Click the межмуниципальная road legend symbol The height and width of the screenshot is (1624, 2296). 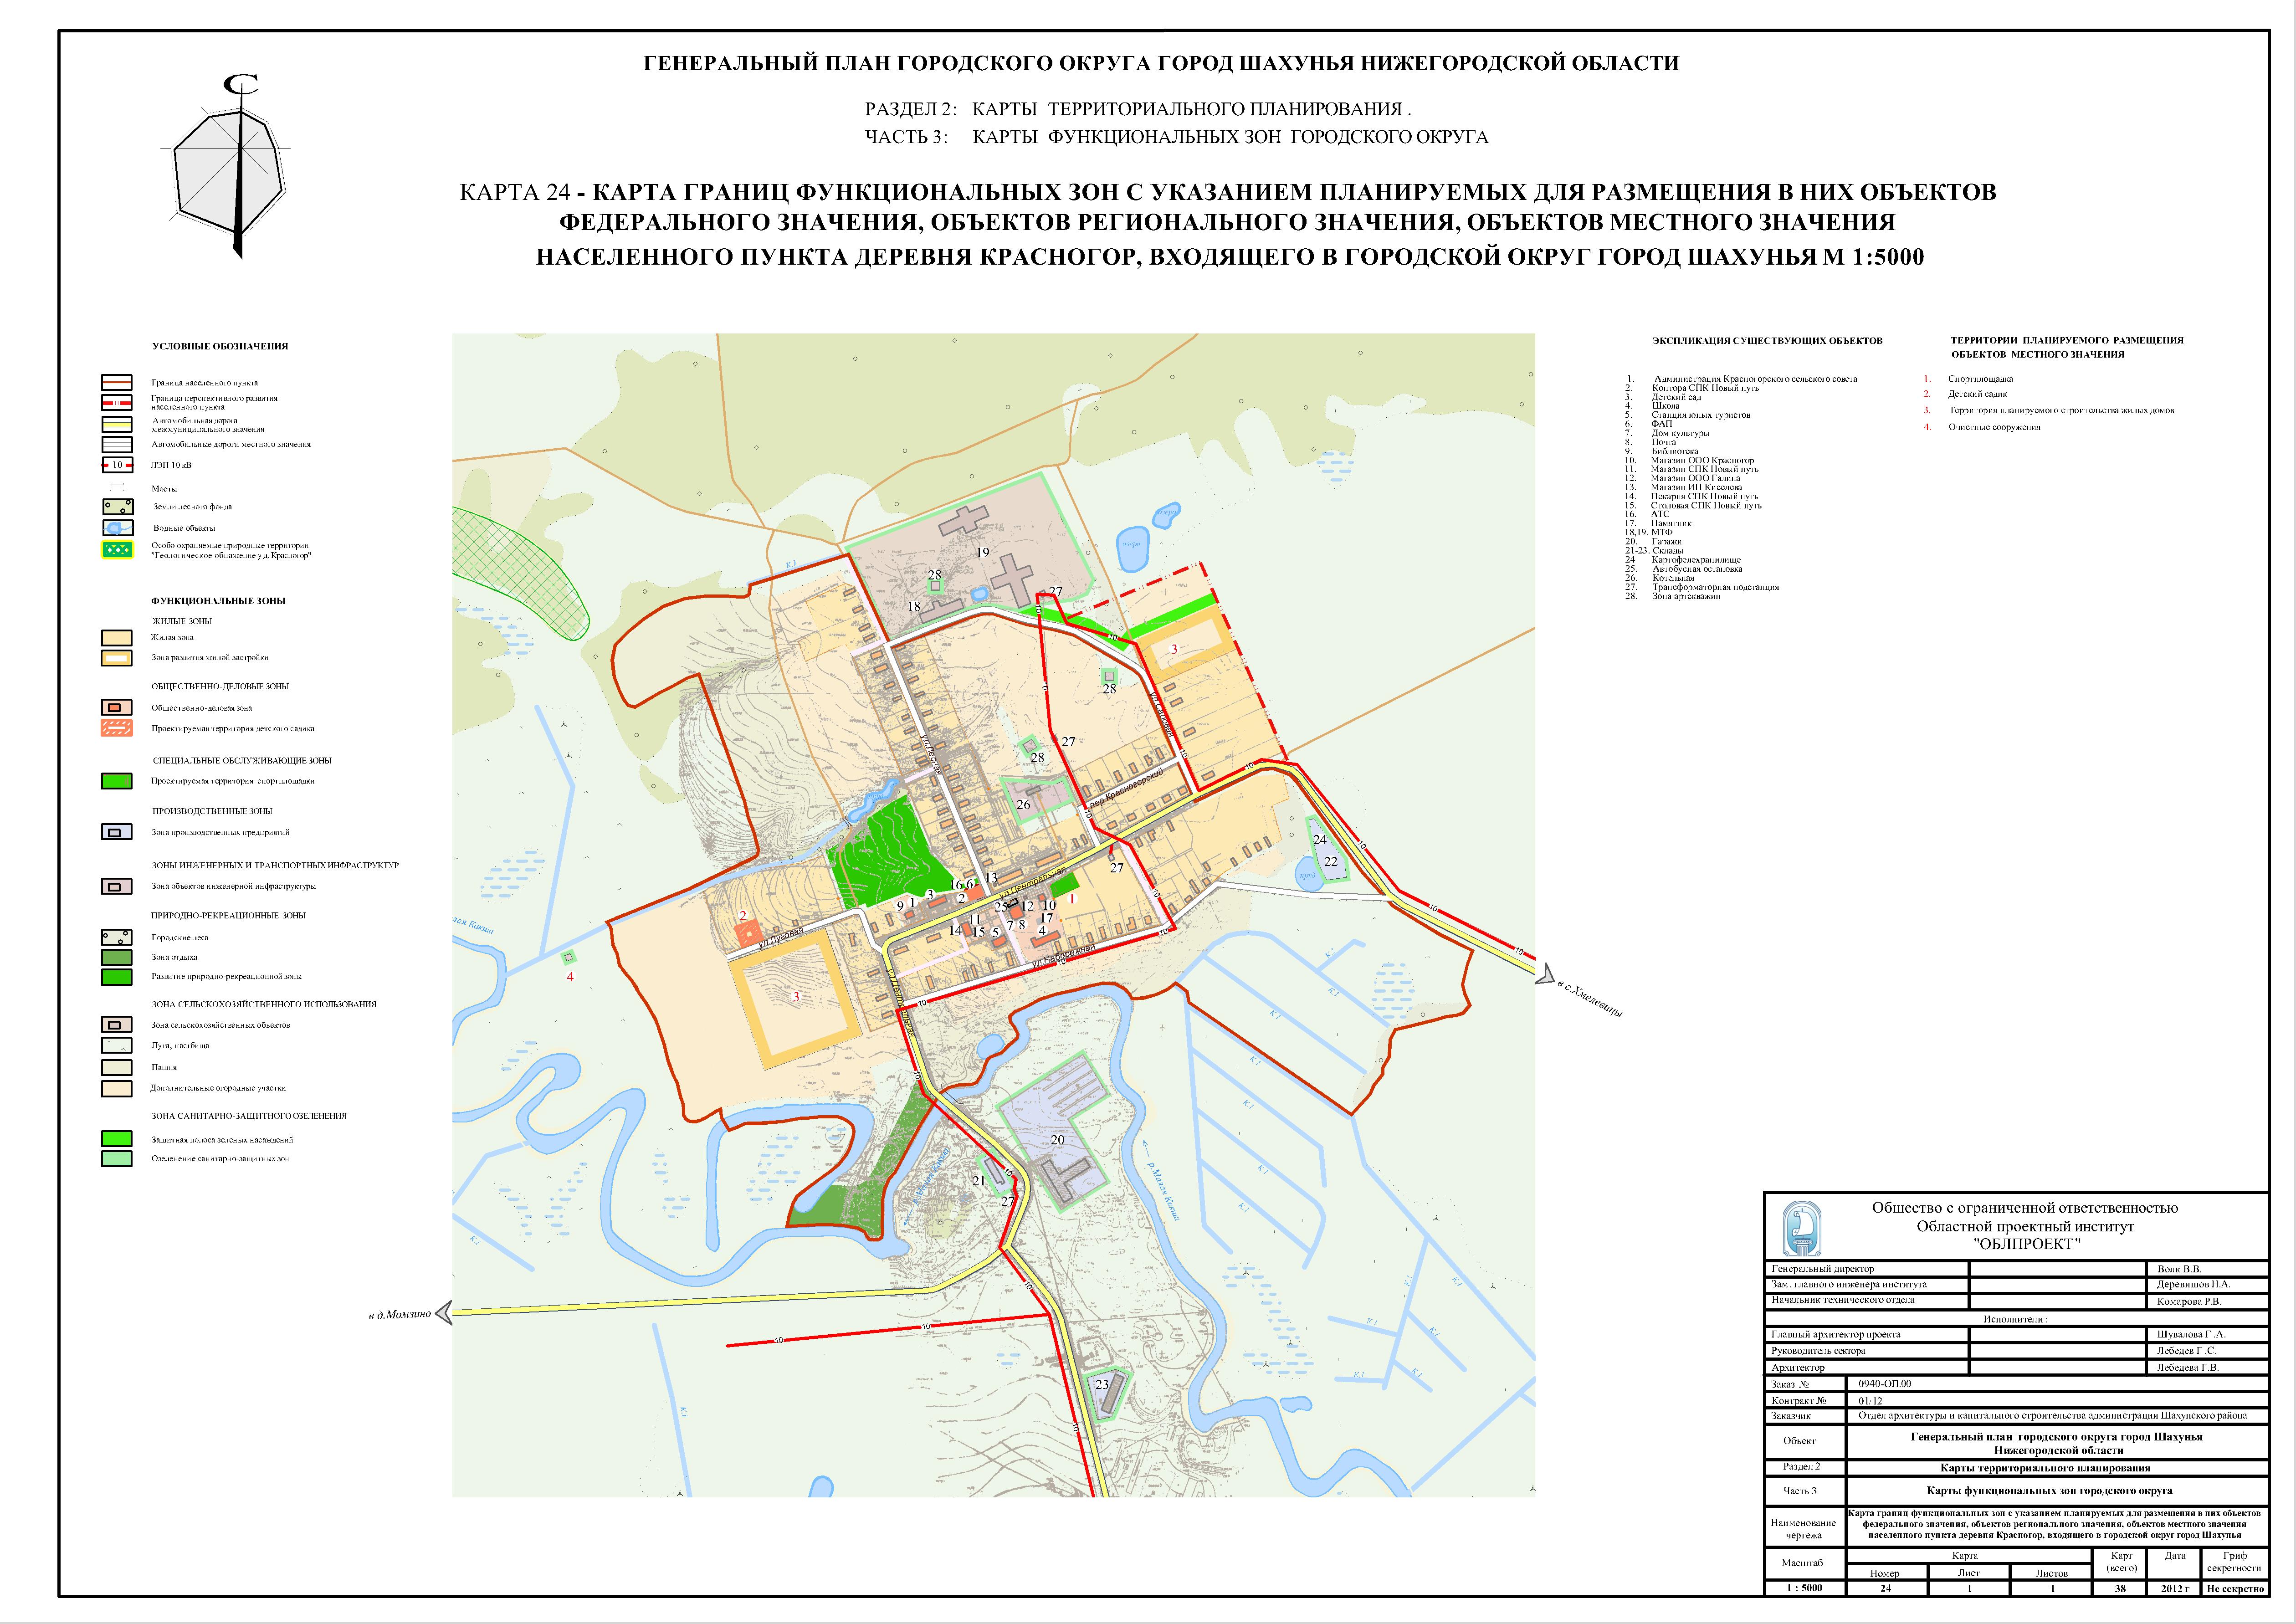(117, 424)
